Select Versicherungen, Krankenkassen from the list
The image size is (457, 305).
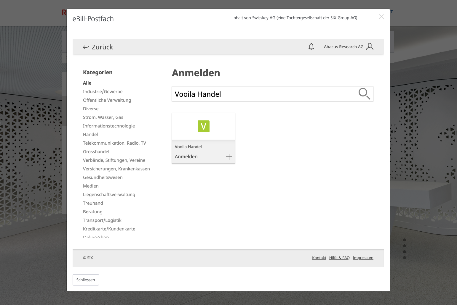[116, 169]
